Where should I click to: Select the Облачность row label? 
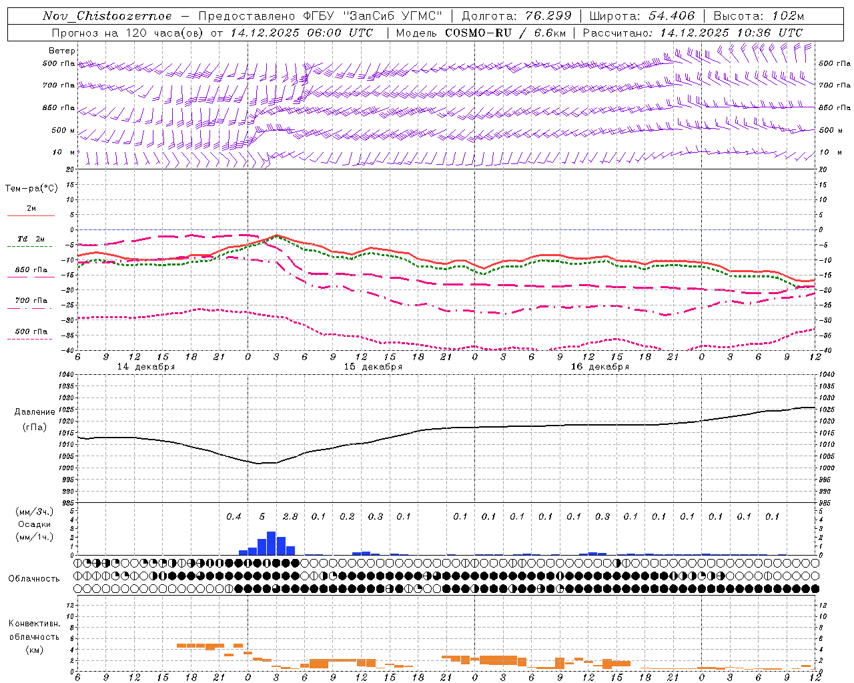pos(34,579)
